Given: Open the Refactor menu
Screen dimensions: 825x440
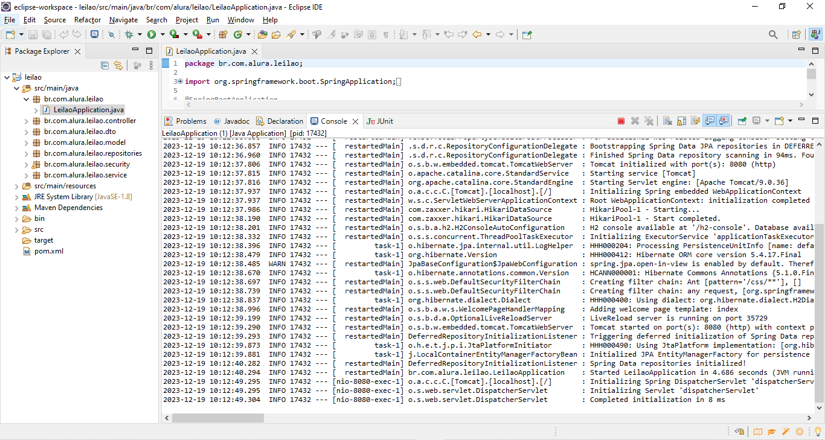Looking at the screenshot, I should [x=88, y=20].
